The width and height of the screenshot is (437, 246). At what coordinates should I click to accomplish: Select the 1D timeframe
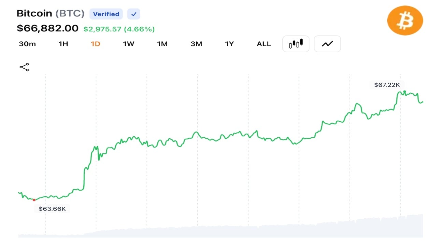(96, 44)
